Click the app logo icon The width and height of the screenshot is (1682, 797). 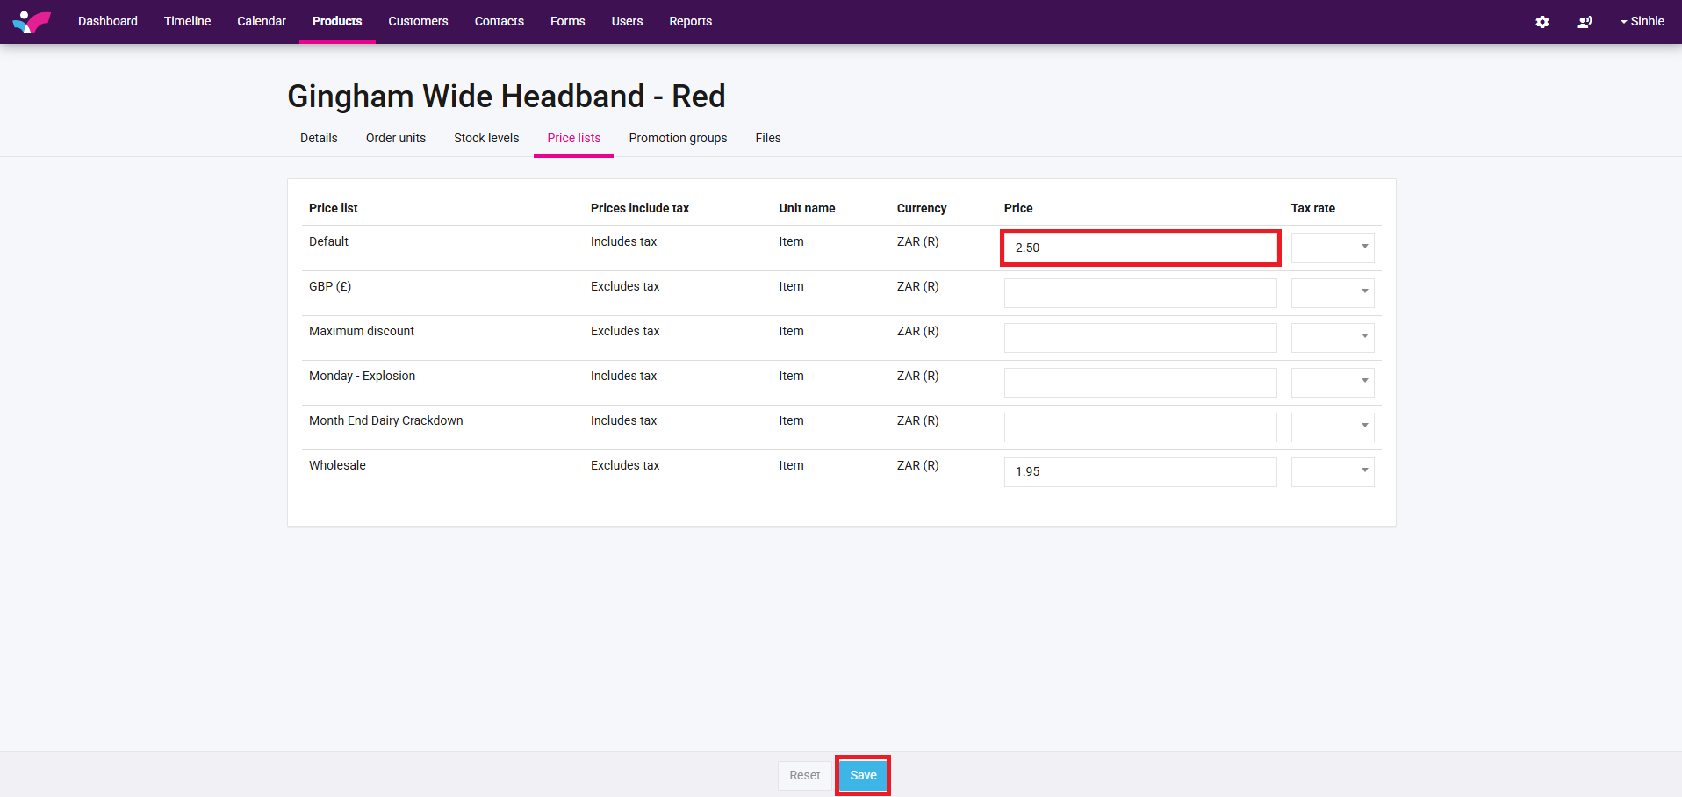(x=32, y=21)
